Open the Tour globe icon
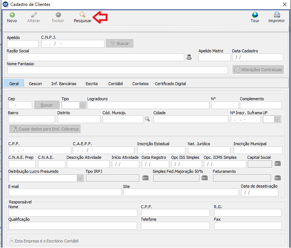291x248 pixels. point(255,15)
